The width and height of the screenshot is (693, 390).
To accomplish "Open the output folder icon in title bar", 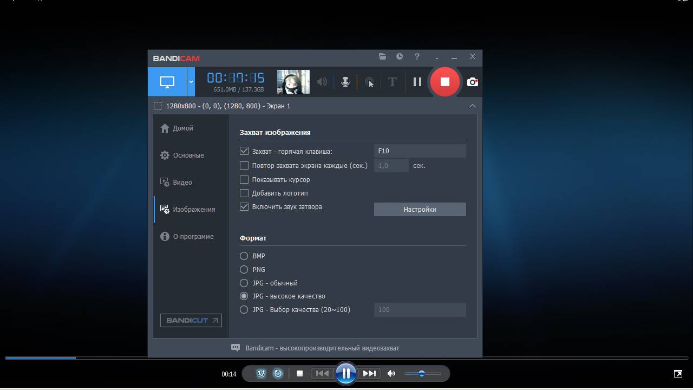I will tap(382, 56).
